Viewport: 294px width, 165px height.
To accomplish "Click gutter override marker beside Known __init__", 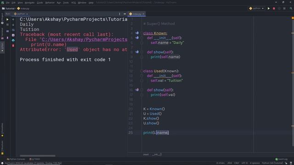I will tap(137, 38).
